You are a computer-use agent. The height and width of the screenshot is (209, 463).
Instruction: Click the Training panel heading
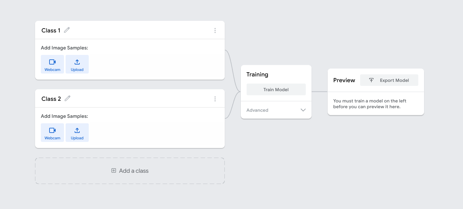click(257, 74)
